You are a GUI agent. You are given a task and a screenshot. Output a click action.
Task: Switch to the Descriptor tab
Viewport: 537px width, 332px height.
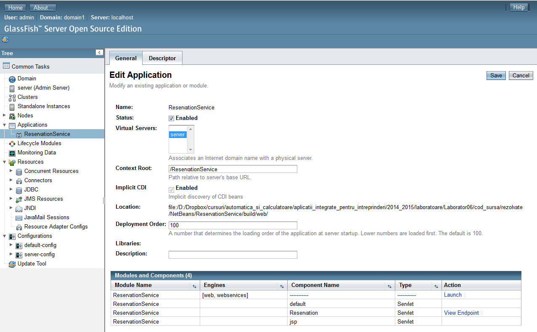[162, 58]
